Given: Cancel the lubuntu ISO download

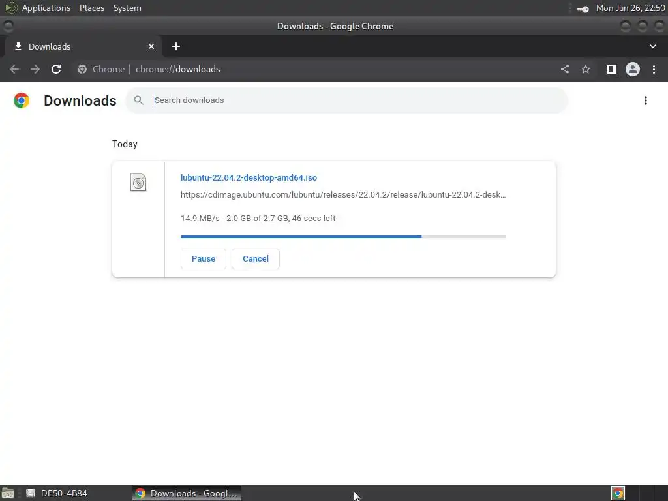Looking at the screenshot, I should click(x=256, y=258).
